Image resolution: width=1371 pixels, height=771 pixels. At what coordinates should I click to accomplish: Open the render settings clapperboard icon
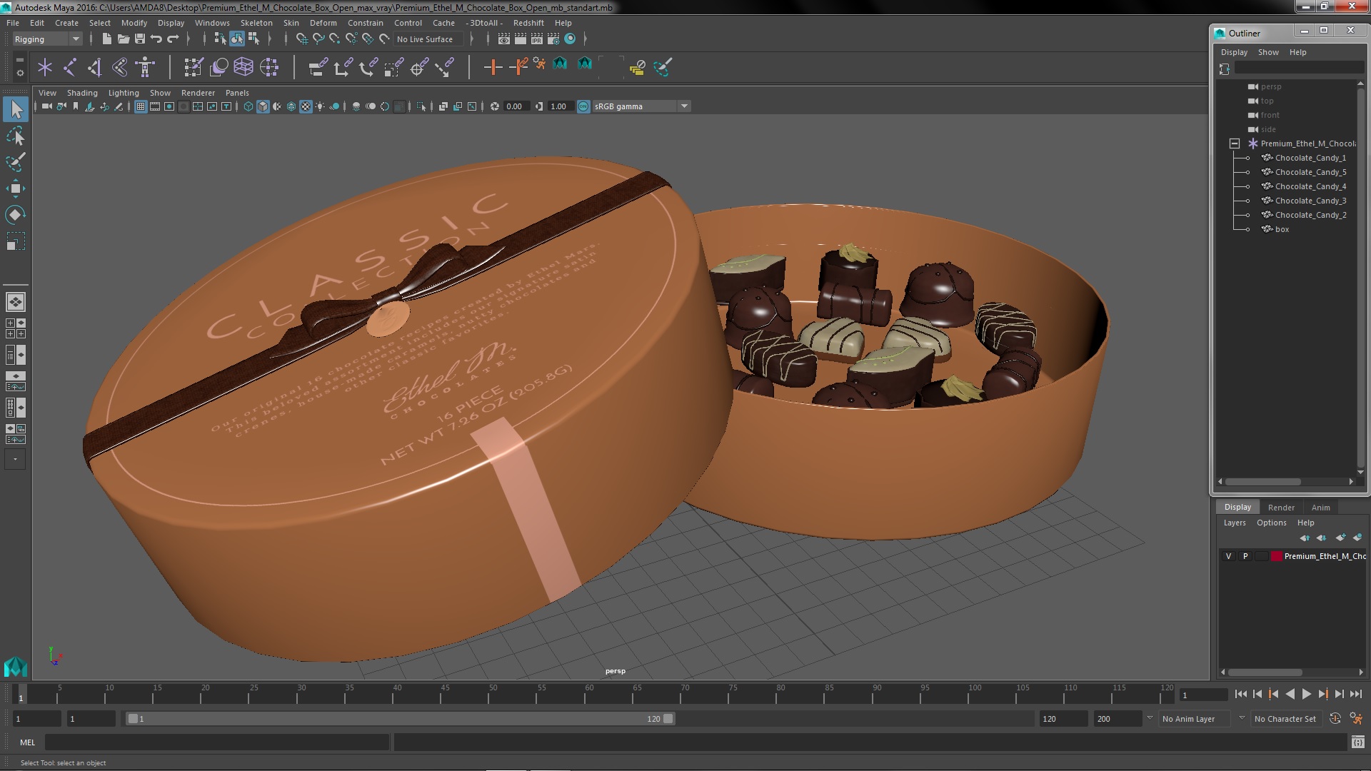pyautogui.click(x=553, y=39)
